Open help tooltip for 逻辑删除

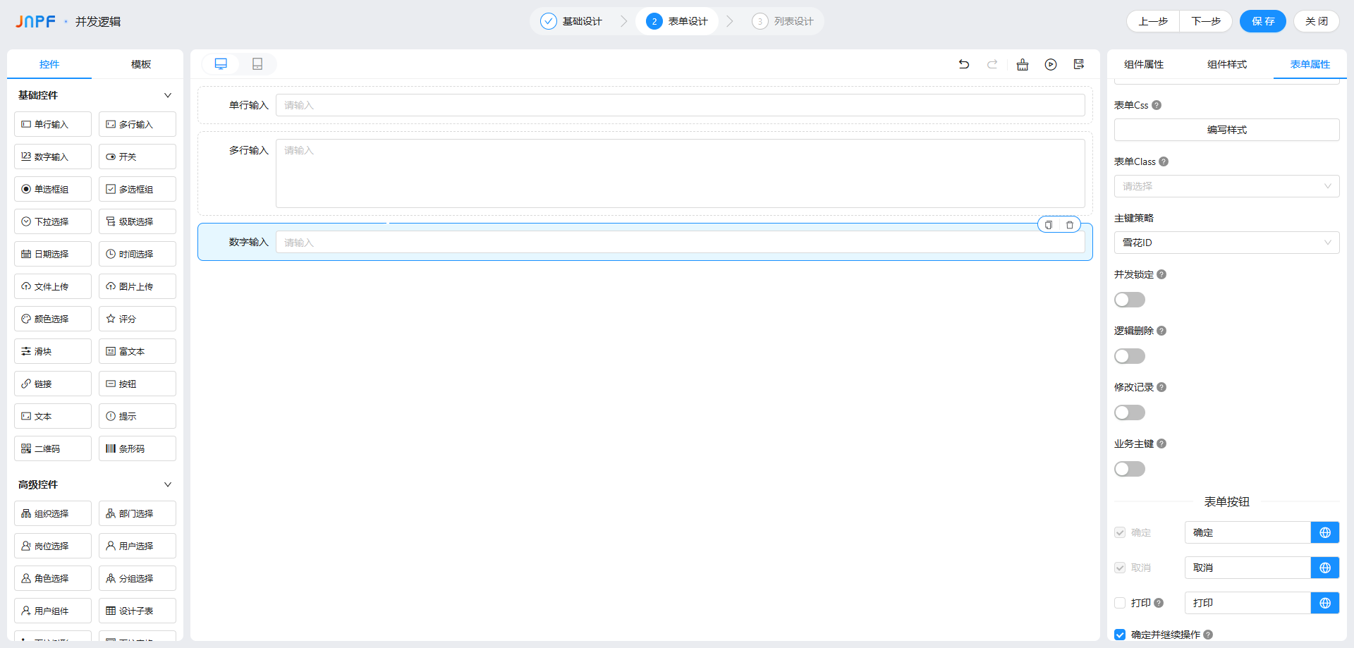(1161, 331)
